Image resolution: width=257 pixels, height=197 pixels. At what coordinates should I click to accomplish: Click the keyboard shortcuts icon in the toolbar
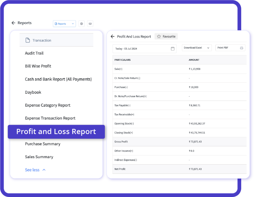(x=90, y=23)
